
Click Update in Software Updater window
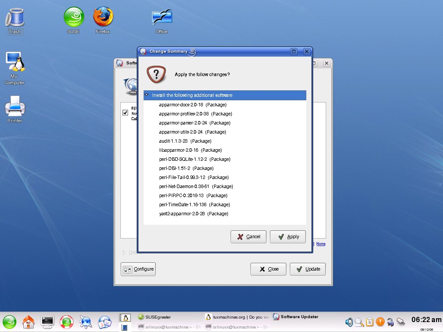click(x=308, y=269)
